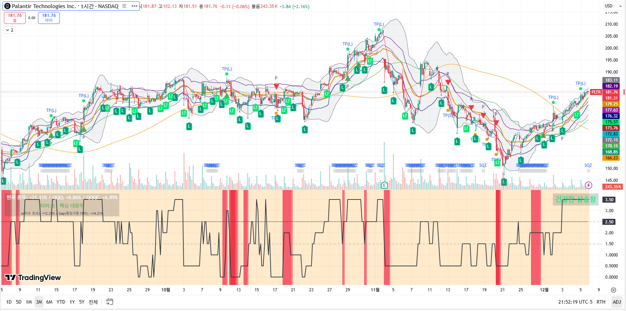Open the three-dot more menu in the symbol legend
Viewport: 626px width, 311px height.
(134, 6)
